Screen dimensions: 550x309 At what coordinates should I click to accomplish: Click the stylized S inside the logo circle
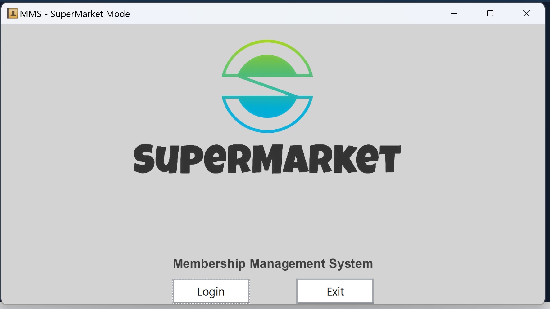pos(267,86)
